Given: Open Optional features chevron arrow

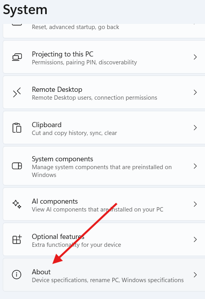Looking at the screenshot, I should pos(195,239).
